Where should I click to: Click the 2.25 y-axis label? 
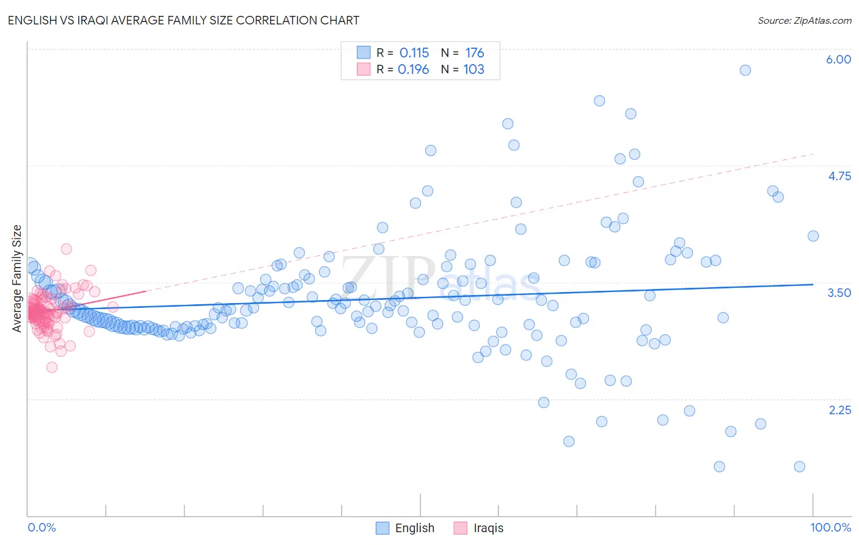pos(840,410)
